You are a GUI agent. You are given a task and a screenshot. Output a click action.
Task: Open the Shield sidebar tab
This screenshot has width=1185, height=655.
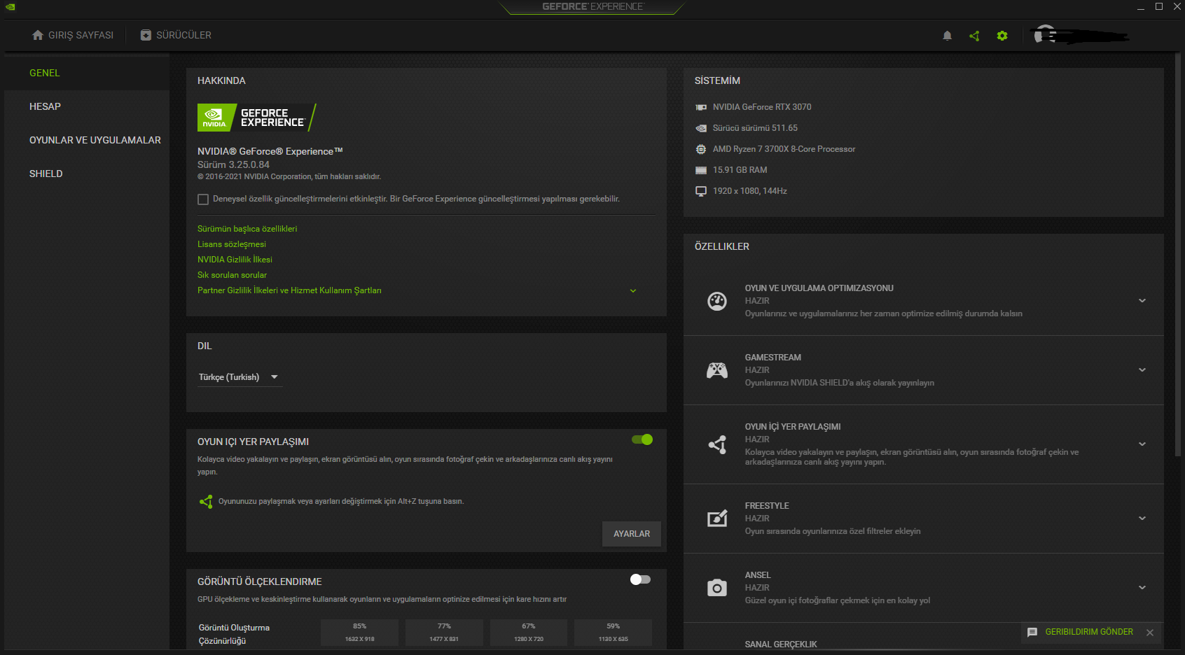tap(87, 174)
